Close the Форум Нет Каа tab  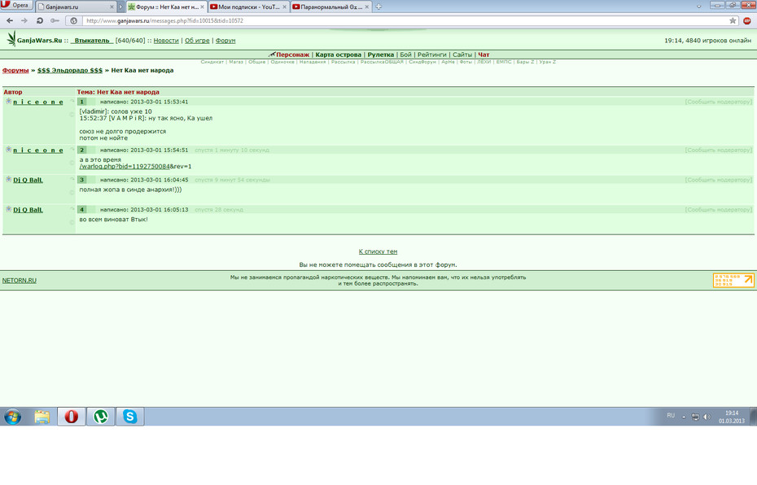pyautogui.click(x=203, y=7)
